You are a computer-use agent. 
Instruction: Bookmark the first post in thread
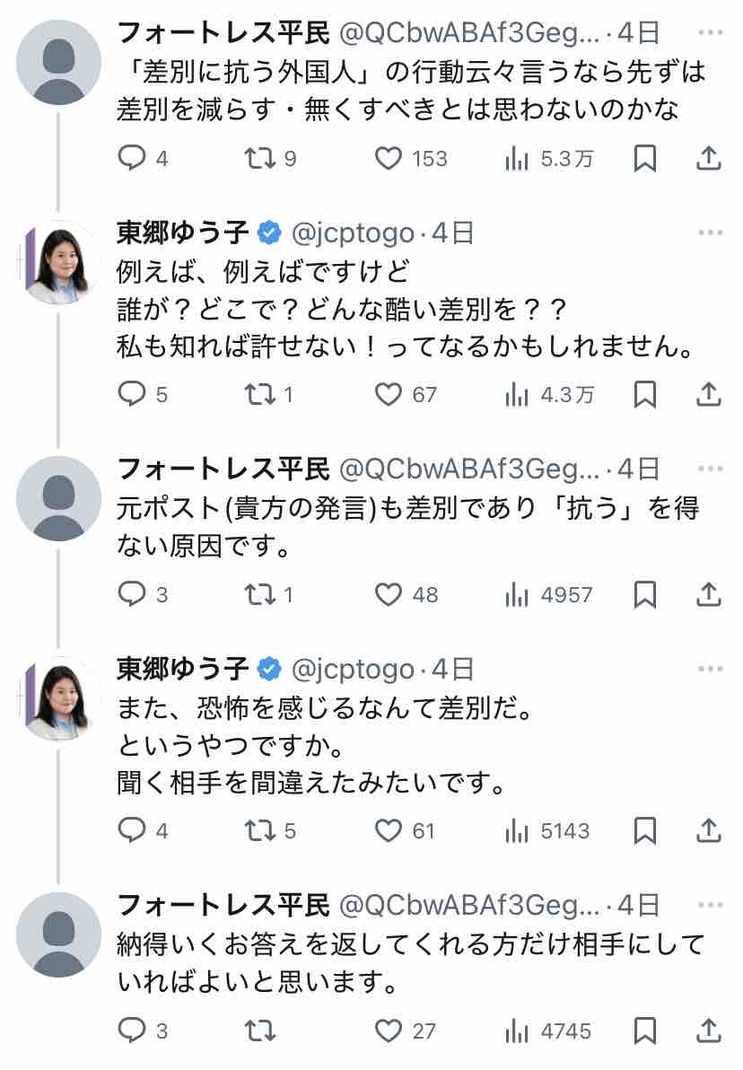click(x=645, y=159)
